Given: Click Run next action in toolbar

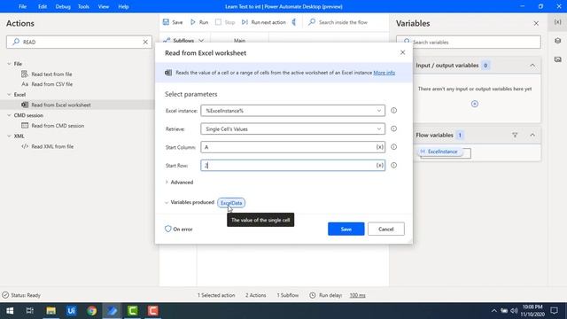Looking at the screenshot, I should pos(264,22).
